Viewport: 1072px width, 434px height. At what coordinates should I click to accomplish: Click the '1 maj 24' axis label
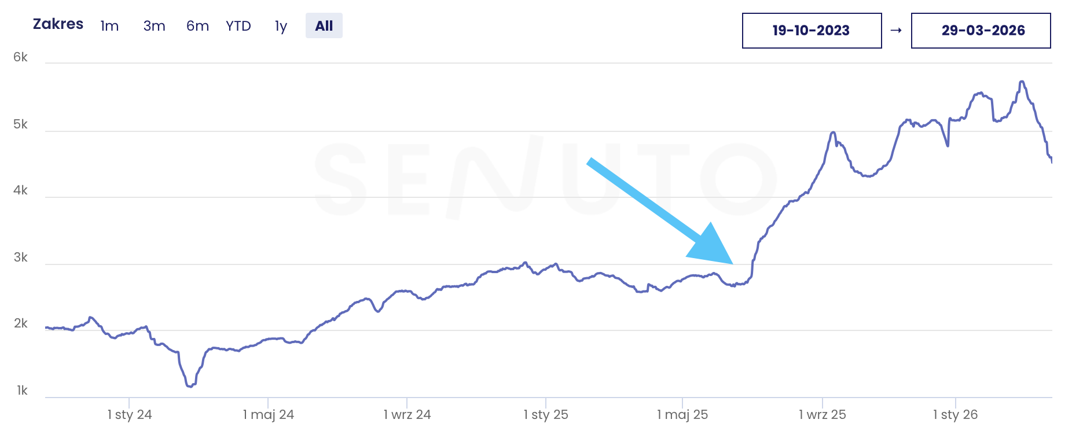[x=269, y=414]
